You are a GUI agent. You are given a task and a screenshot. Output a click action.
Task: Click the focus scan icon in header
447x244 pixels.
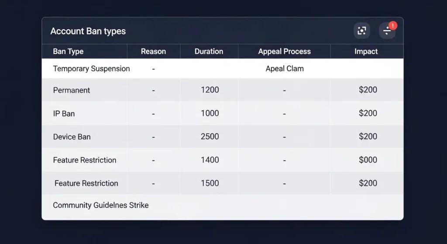361,31
